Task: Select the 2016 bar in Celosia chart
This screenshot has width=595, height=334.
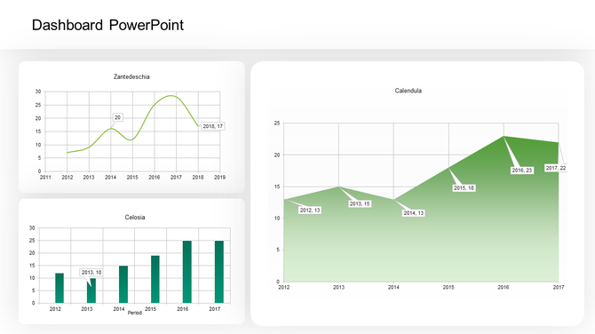Action: click(x=187, y=272)
